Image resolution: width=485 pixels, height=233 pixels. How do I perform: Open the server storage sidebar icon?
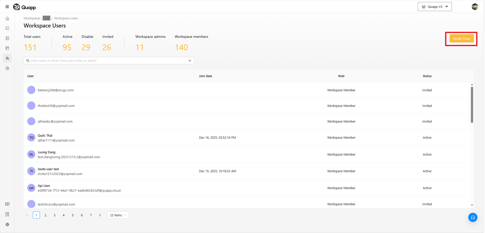pyautogui.click(x=7, y=38)
